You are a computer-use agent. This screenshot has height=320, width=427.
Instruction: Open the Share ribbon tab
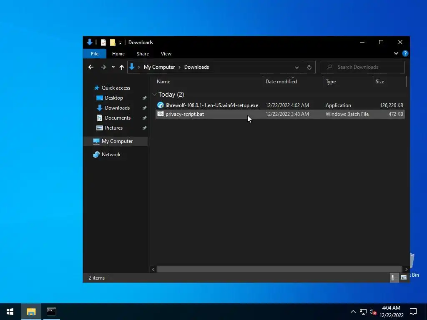(143, 54)
